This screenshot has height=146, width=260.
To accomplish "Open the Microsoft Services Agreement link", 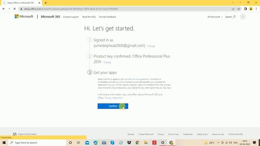I will pyautogui.click(x=136, y=79).
